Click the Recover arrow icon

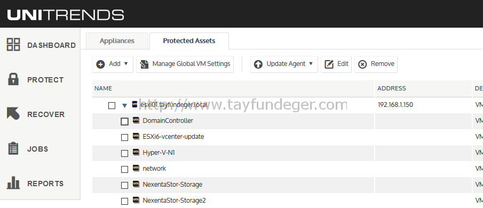(x=13, y=113)
